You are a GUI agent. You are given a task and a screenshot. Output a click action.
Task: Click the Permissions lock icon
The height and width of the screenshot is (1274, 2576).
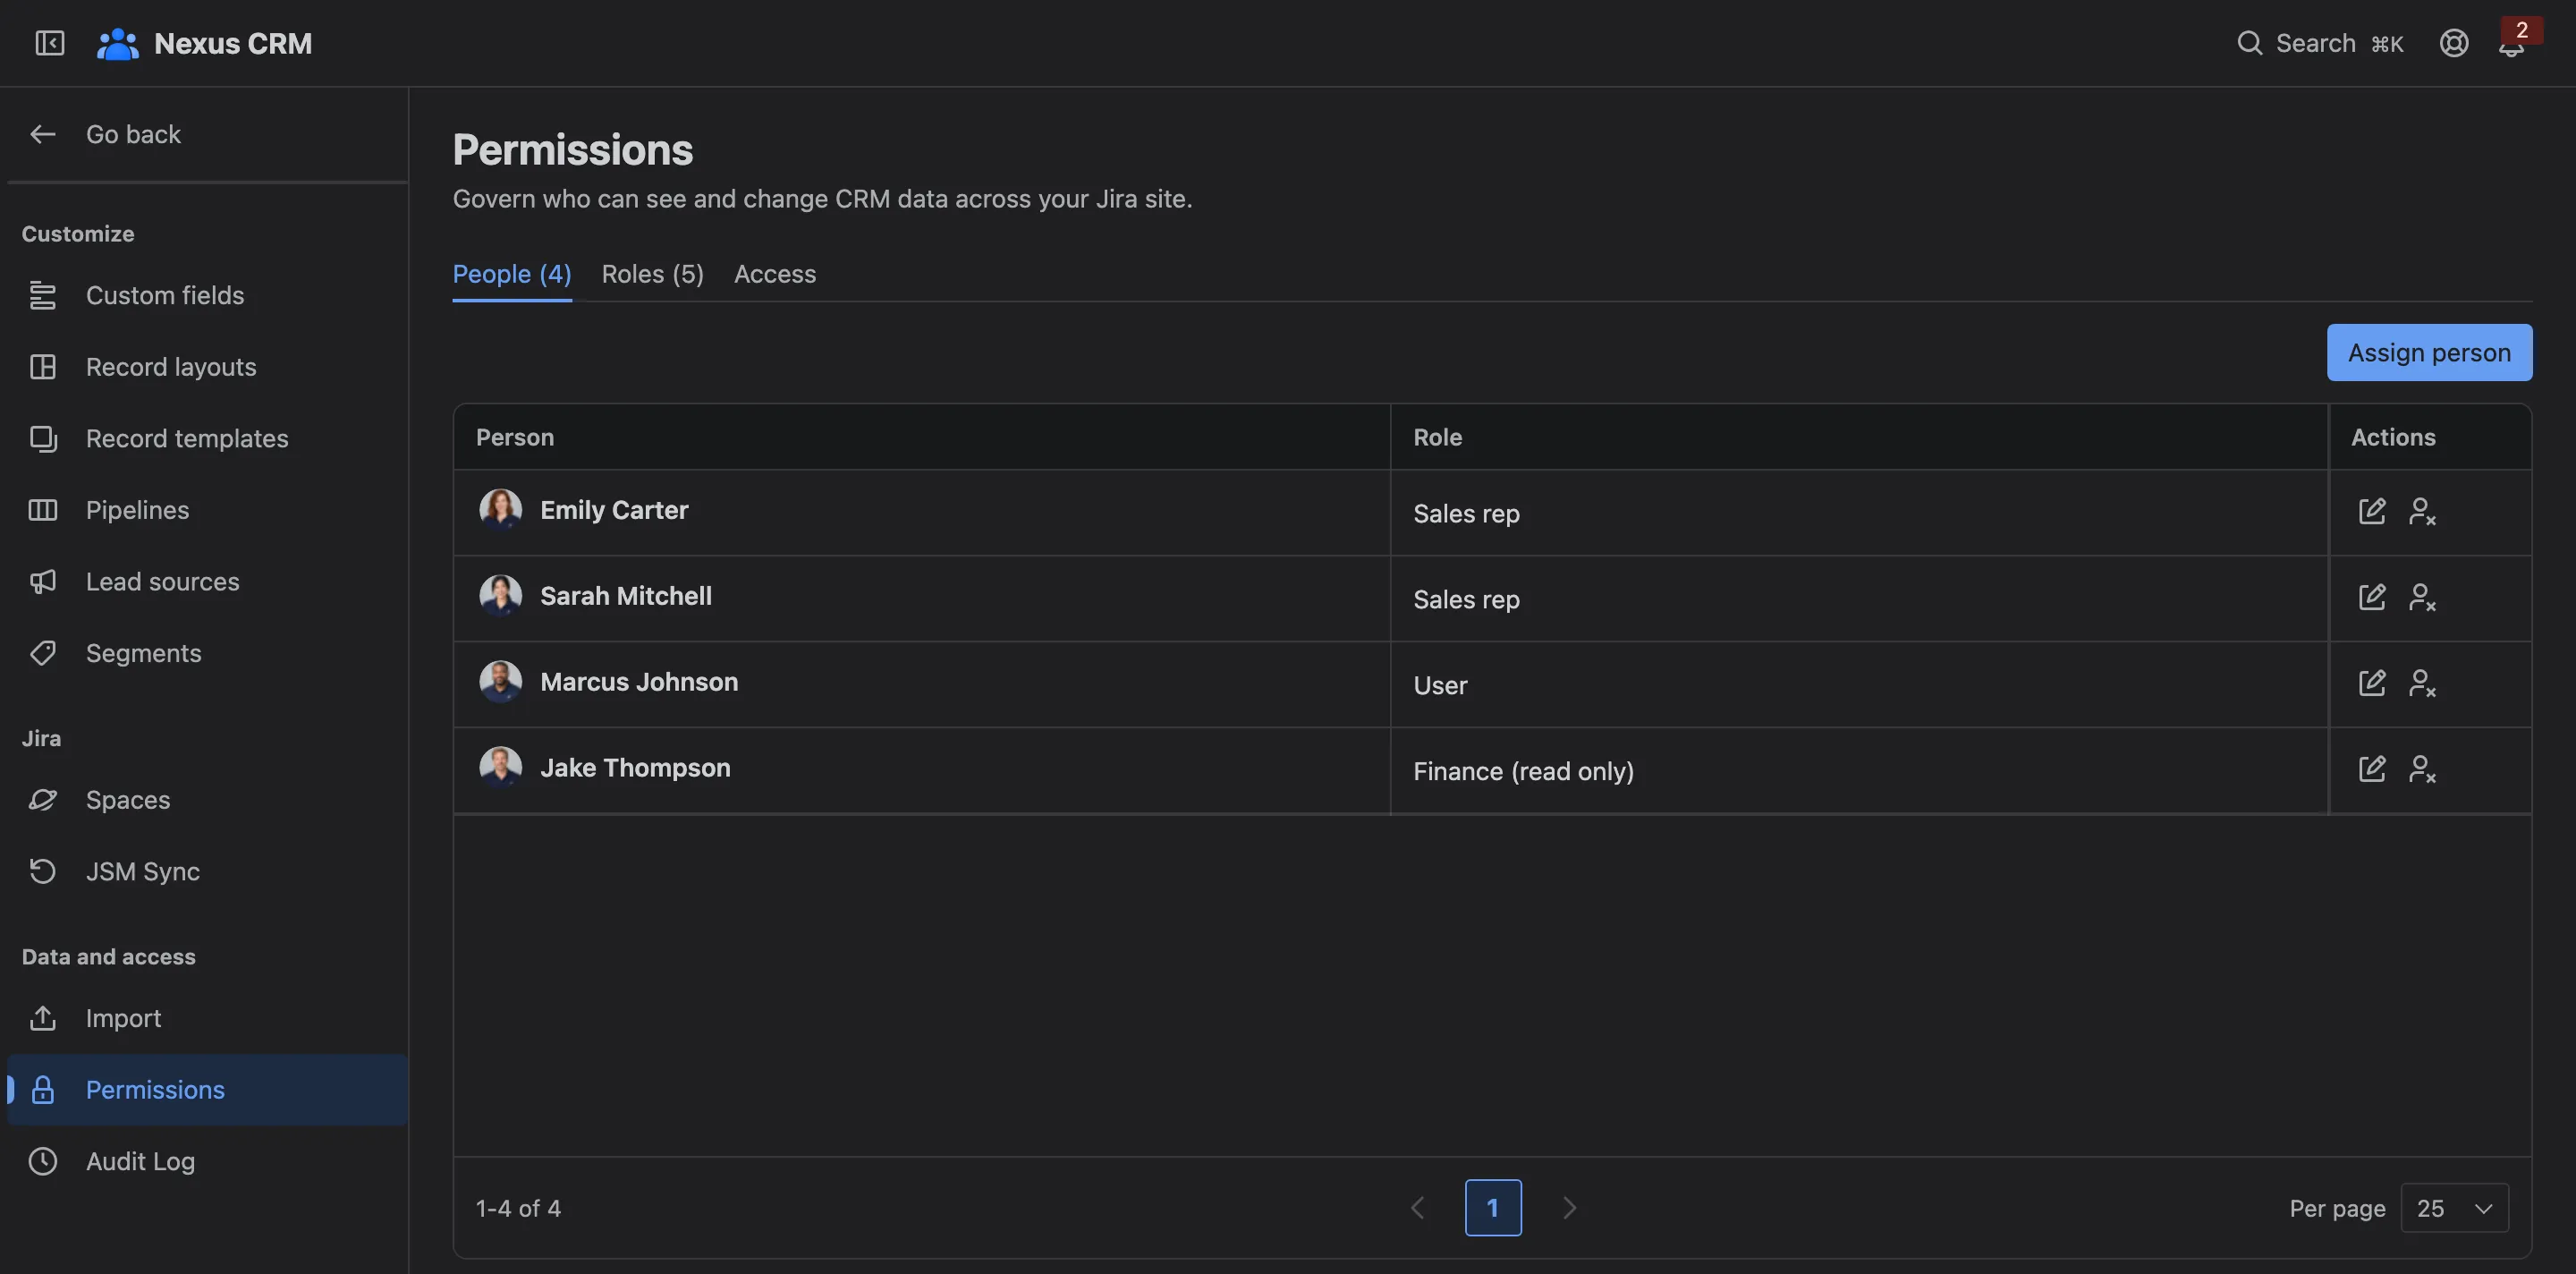point(42,1089)
